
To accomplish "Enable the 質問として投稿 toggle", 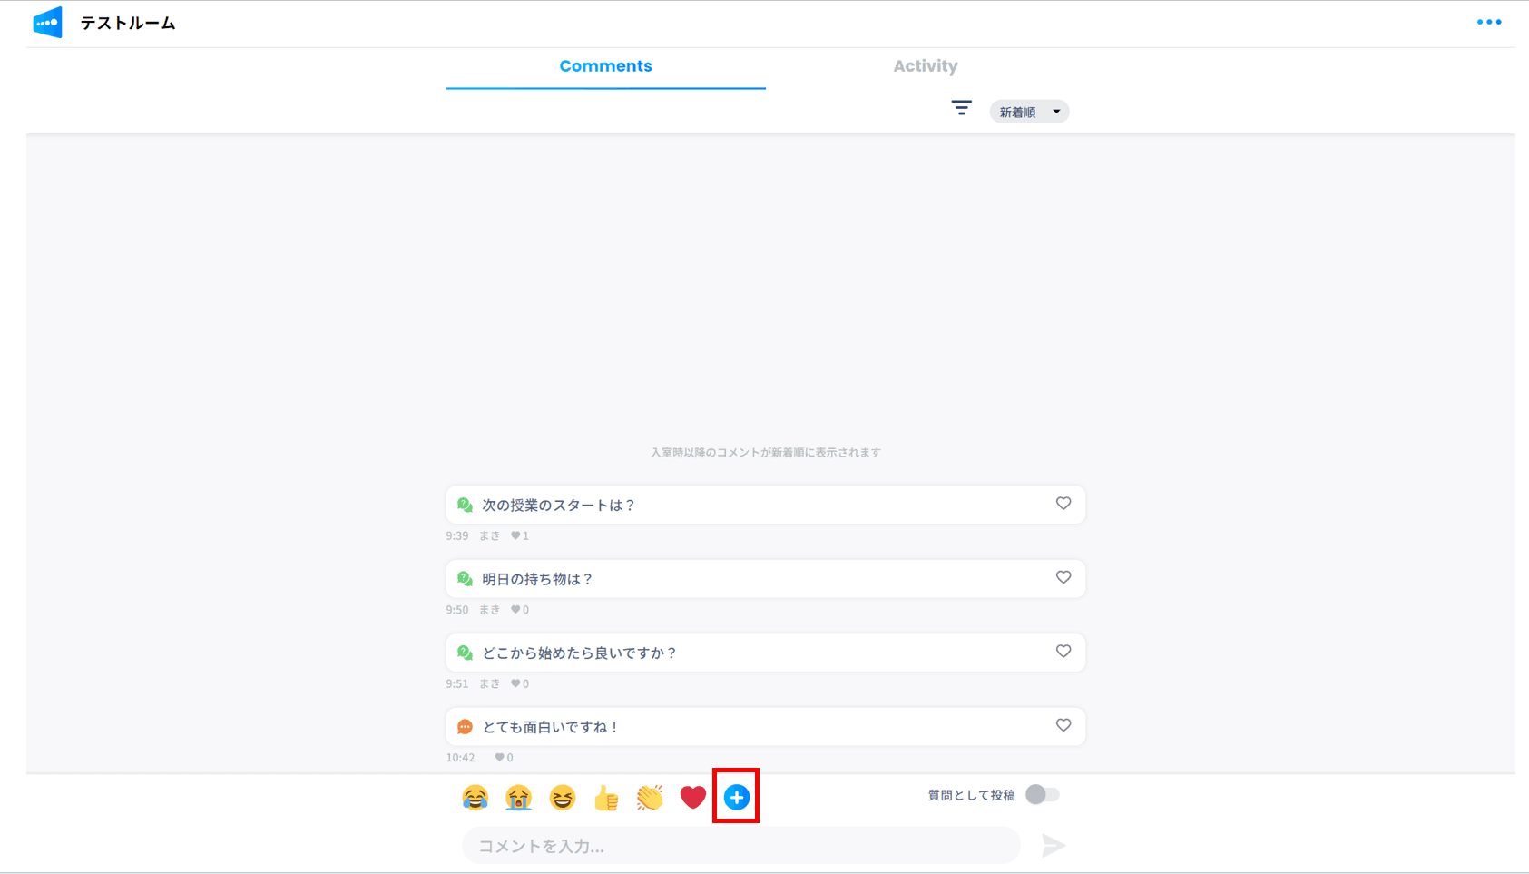I will (1042, 793).
